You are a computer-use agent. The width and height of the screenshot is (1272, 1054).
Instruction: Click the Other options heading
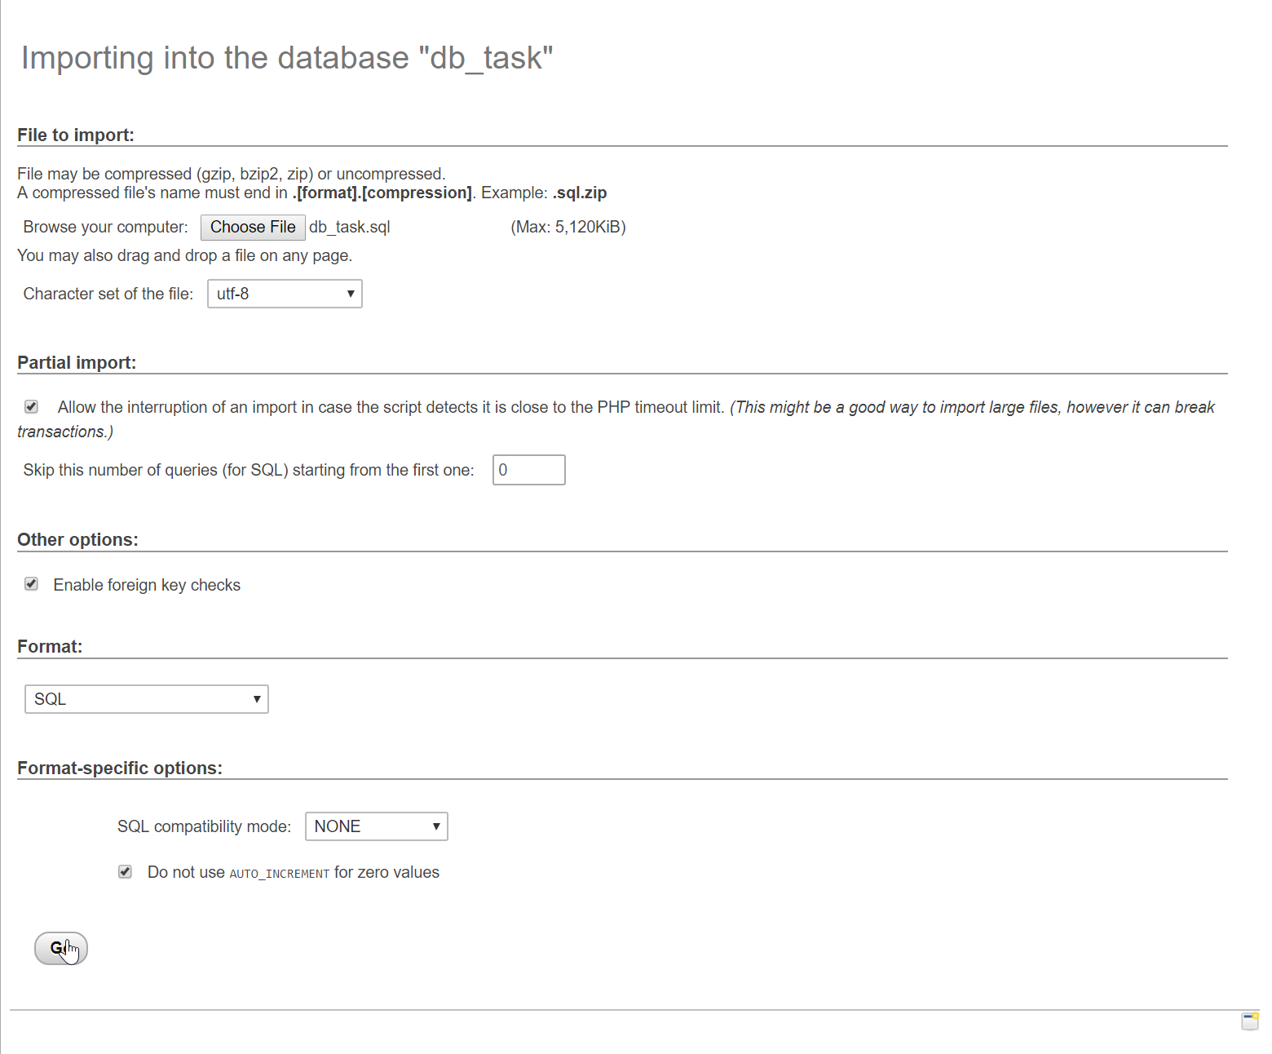tap(77, 539)
